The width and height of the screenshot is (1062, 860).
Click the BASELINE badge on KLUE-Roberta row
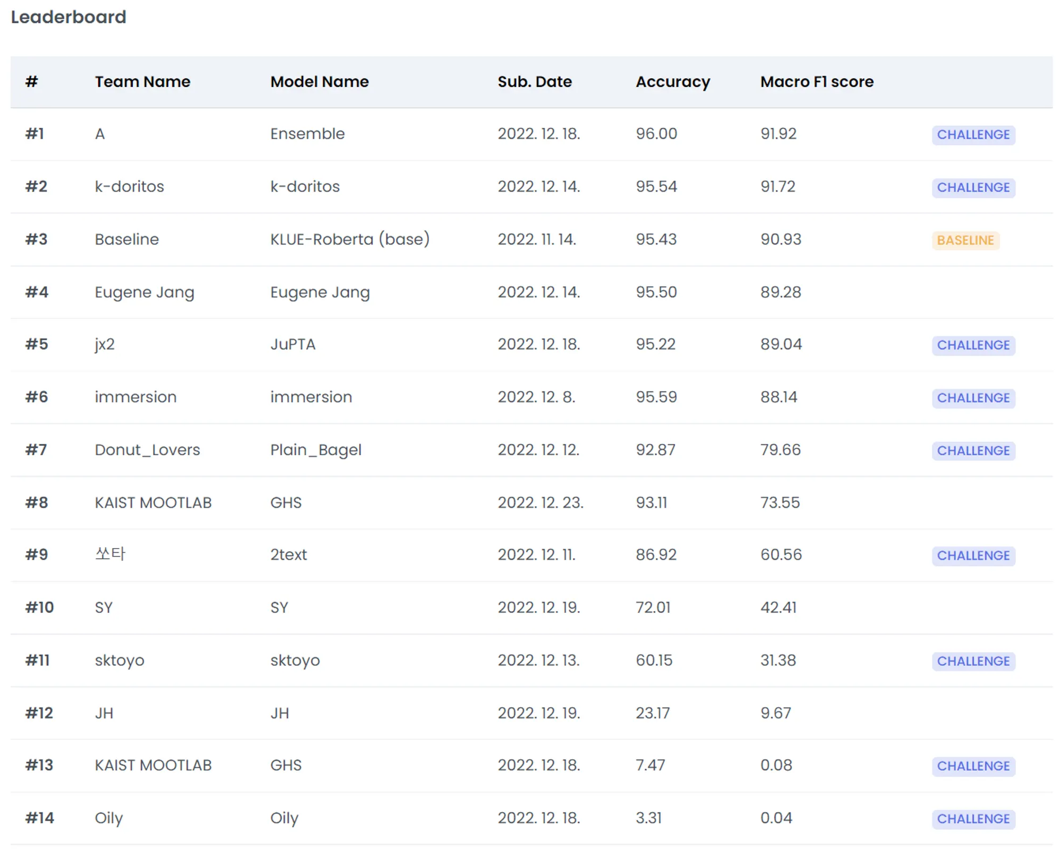coord(965,240)
